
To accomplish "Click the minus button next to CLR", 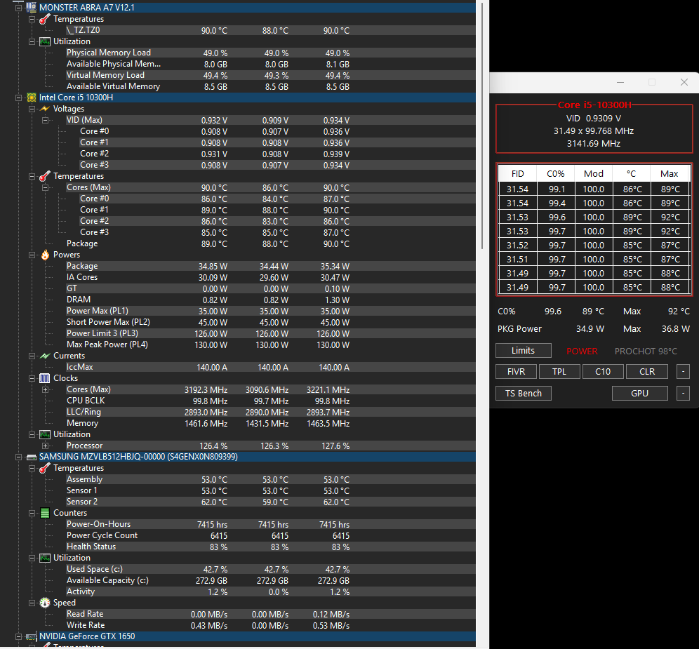I will click(x=683, y=371).
